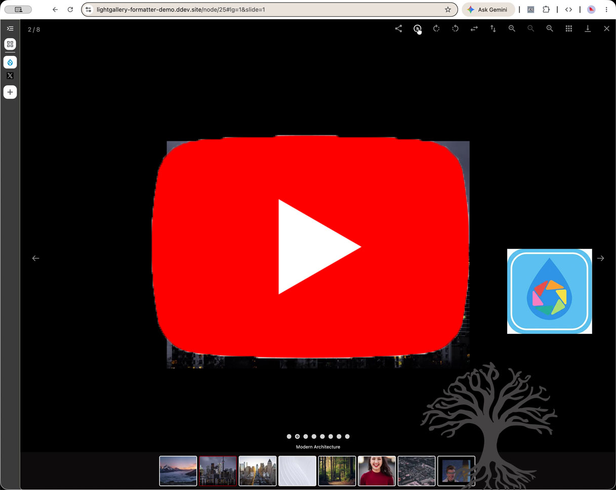
Task: Open the share options in gallery toolbar
Action: [x=398, y=29]
